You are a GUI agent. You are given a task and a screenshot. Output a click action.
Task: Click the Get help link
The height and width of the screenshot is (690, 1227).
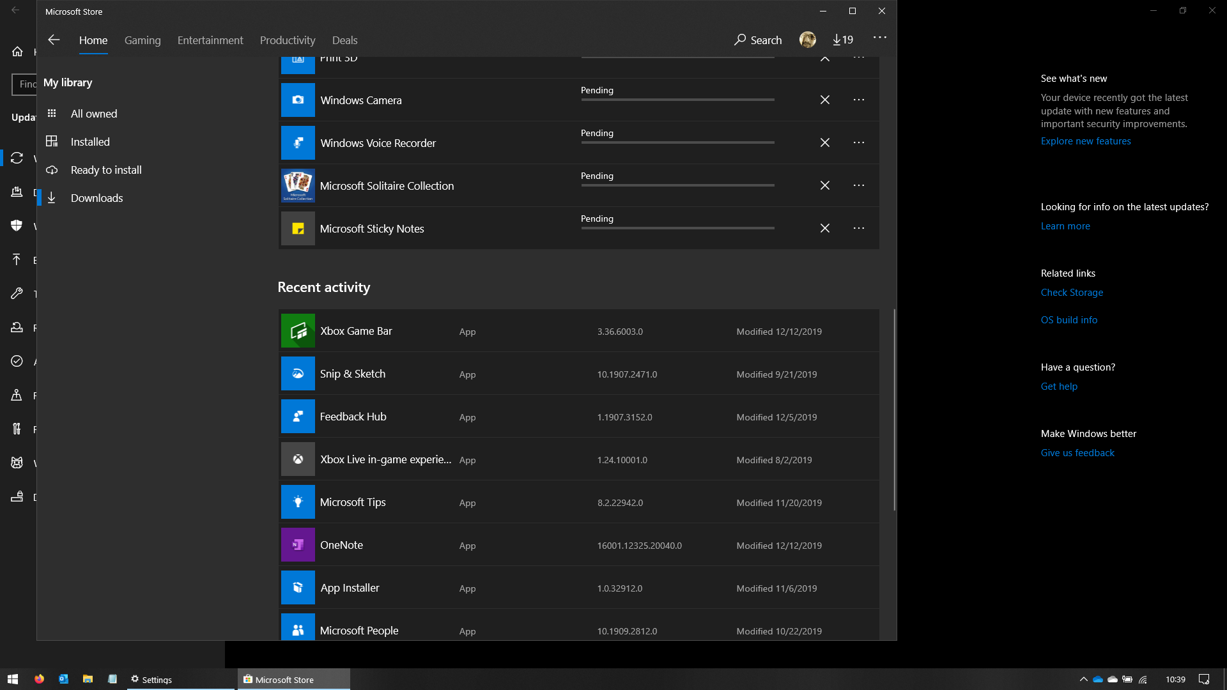[x=1059, y=387]
